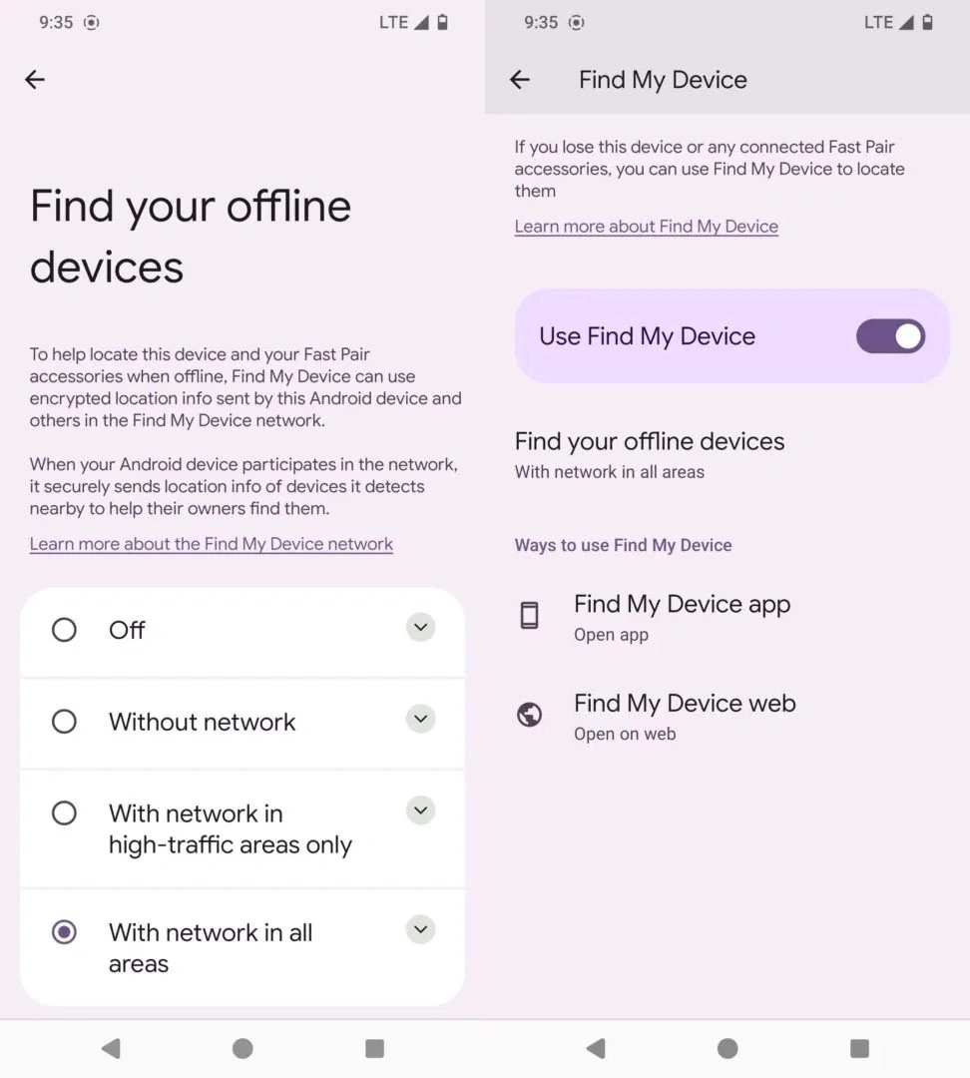The image size is (970, 1078).
Task: Open Find your offline devices setting
Action: click(727, 454)
